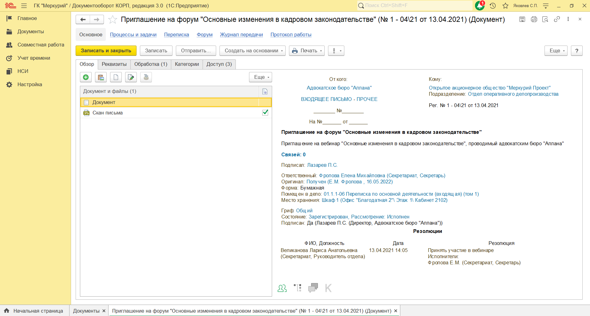
Task: Switch to Категории tab
Action: coord(187,64)
